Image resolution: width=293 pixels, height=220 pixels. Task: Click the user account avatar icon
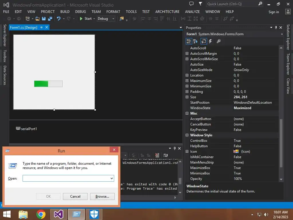(x=288, y=12)
